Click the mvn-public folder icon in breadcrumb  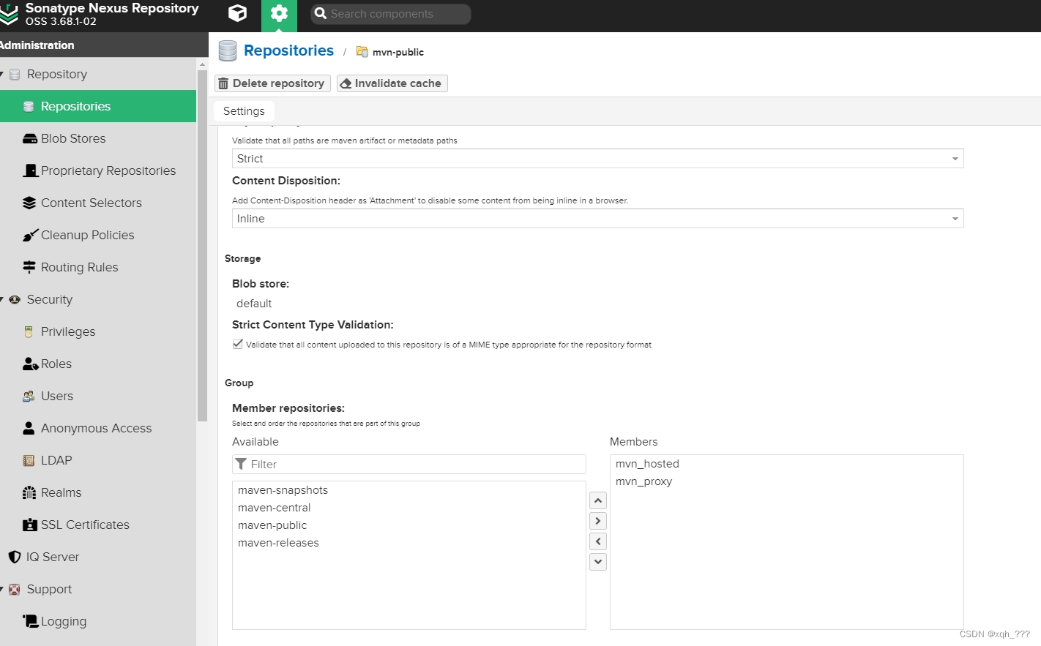pyautogui.click(x=362, y=52)
